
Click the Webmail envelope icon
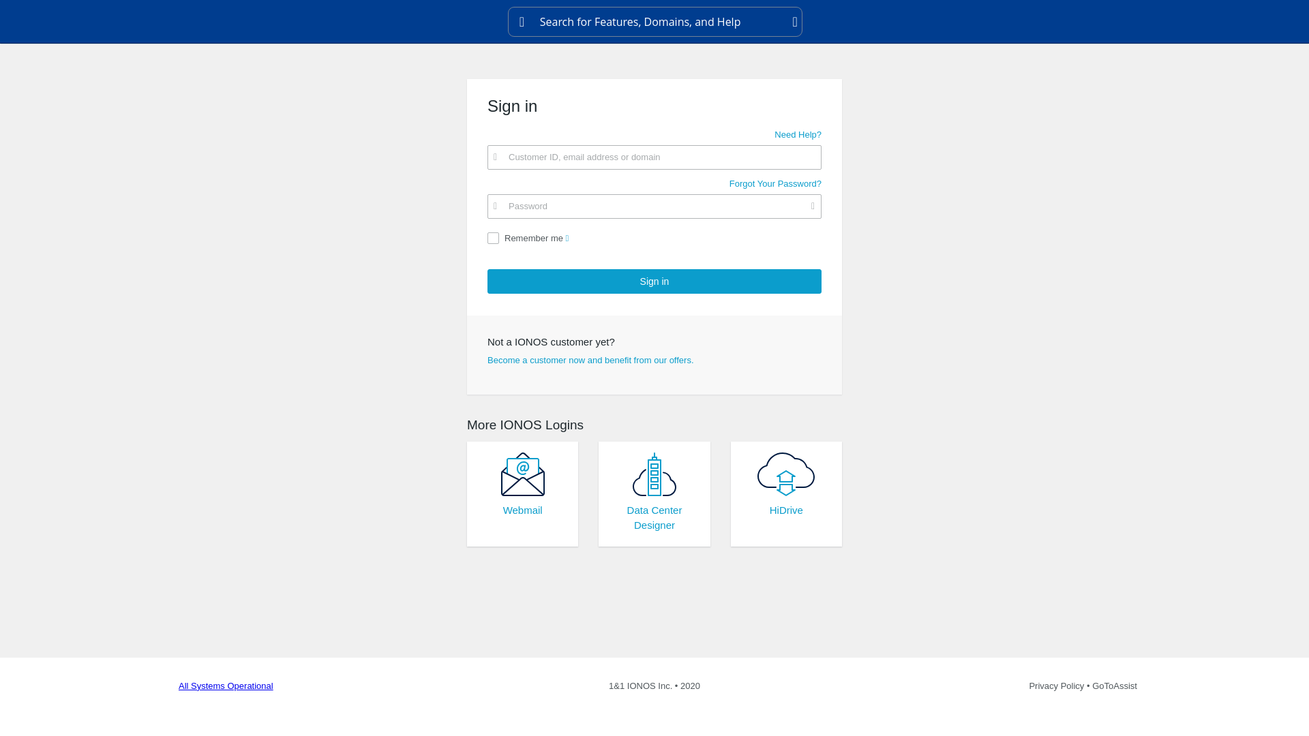pos(523,474)
